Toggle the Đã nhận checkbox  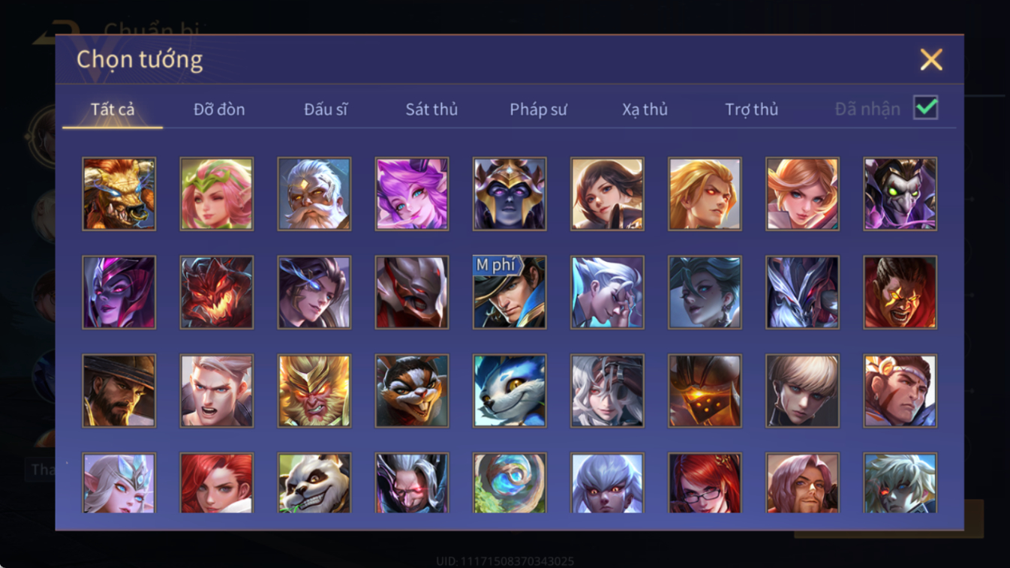click(x=926, y=108)
